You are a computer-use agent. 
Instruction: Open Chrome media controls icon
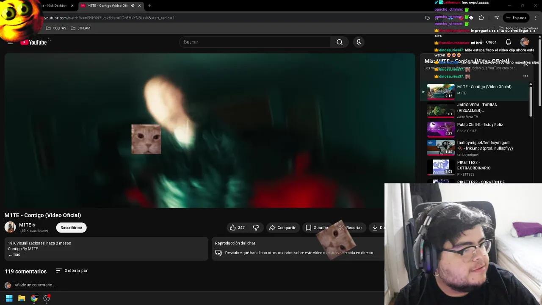pos(496,18)
